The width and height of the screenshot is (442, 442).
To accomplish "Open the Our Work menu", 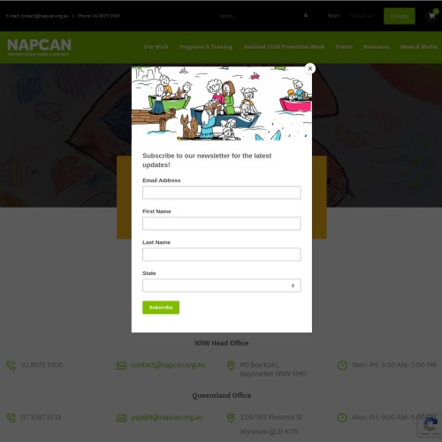I will click(x=156, y=47).
